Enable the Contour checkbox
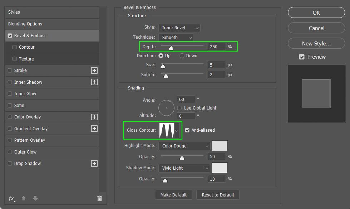The width and height of the screenshot is (350, 209). 15,47
